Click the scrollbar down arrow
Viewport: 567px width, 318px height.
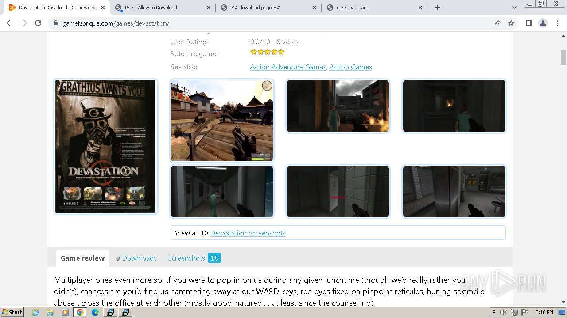point(563,302)
